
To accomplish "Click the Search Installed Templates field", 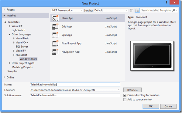I will [x=156, y=10].
